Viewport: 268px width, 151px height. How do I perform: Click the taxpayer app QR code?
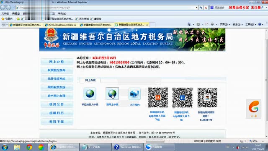click(183, 98)
